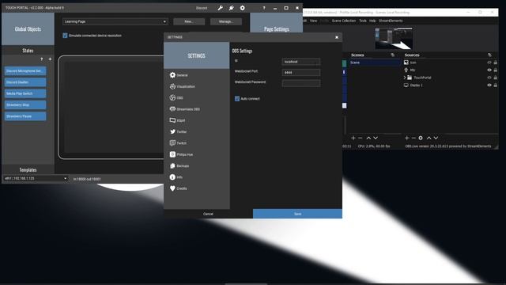Select the Media Play Switch state

(25, 93)
